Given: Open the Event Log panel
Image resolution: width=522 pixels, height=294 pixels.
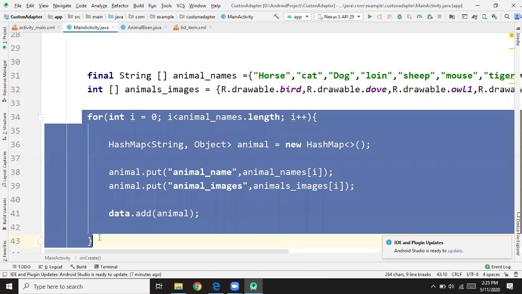Looking at the screenshot, I should 498,267.
